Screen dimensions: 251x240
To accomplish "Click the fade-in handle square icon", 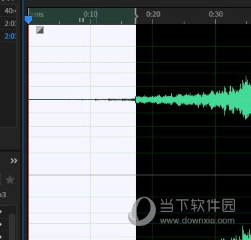I will (x=40, y=30).
